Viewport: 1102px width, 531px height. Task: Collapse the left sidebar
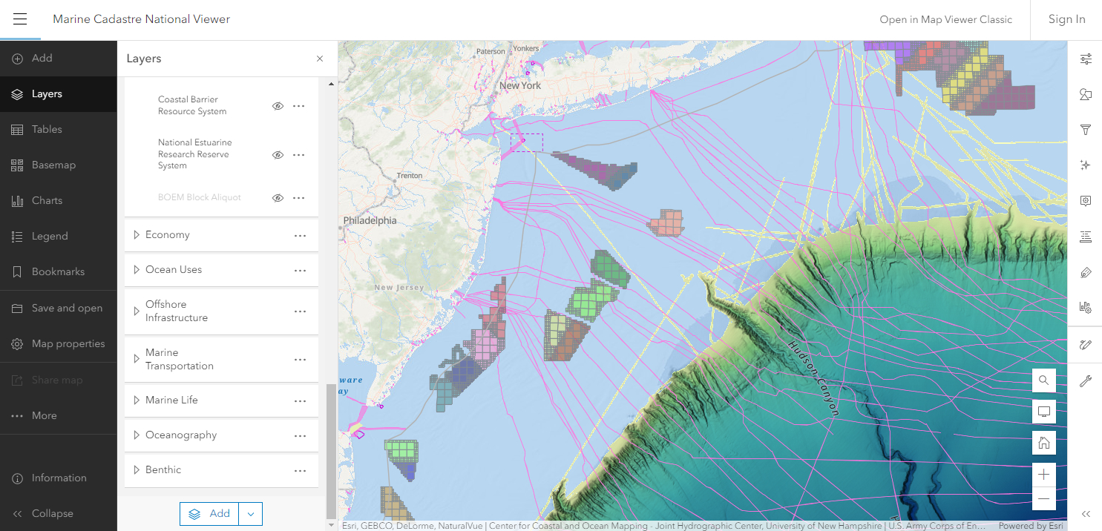[x=58, y=513]
